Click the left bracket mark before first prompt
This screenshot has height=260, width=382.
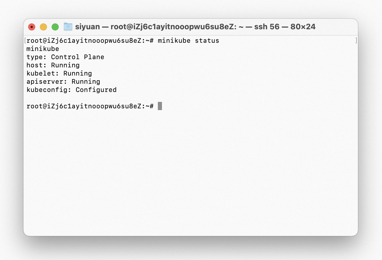26,40
